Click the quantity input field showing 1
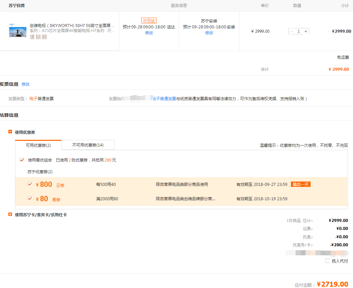 [299, 31]
